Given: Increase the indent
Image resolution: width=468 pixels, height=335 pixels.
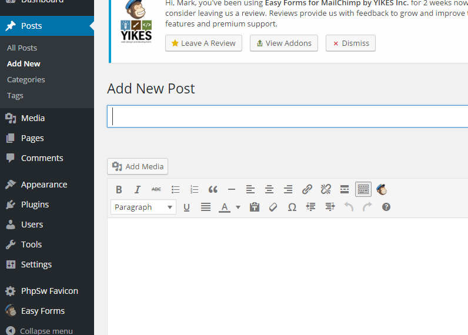Looking at the screenshot, I should (330, 207).
